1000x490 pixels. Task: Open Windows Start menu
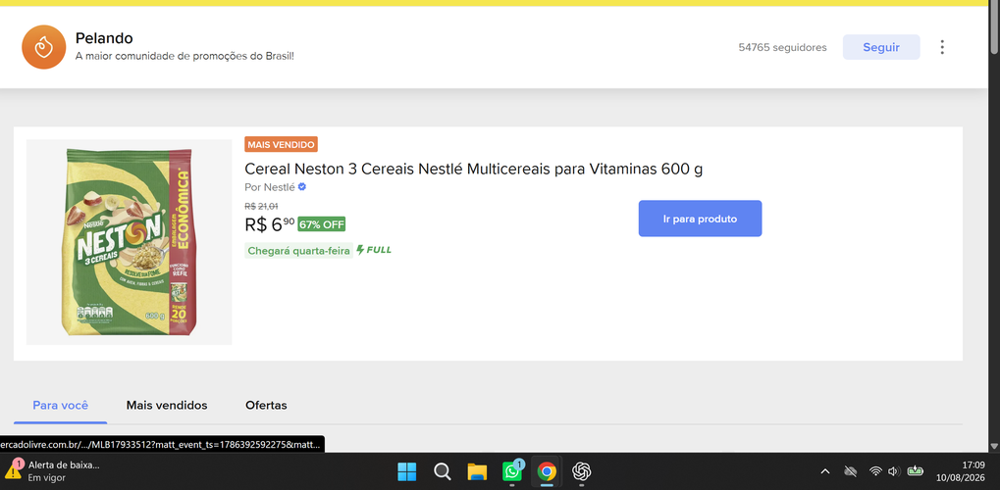pos(407,471)
